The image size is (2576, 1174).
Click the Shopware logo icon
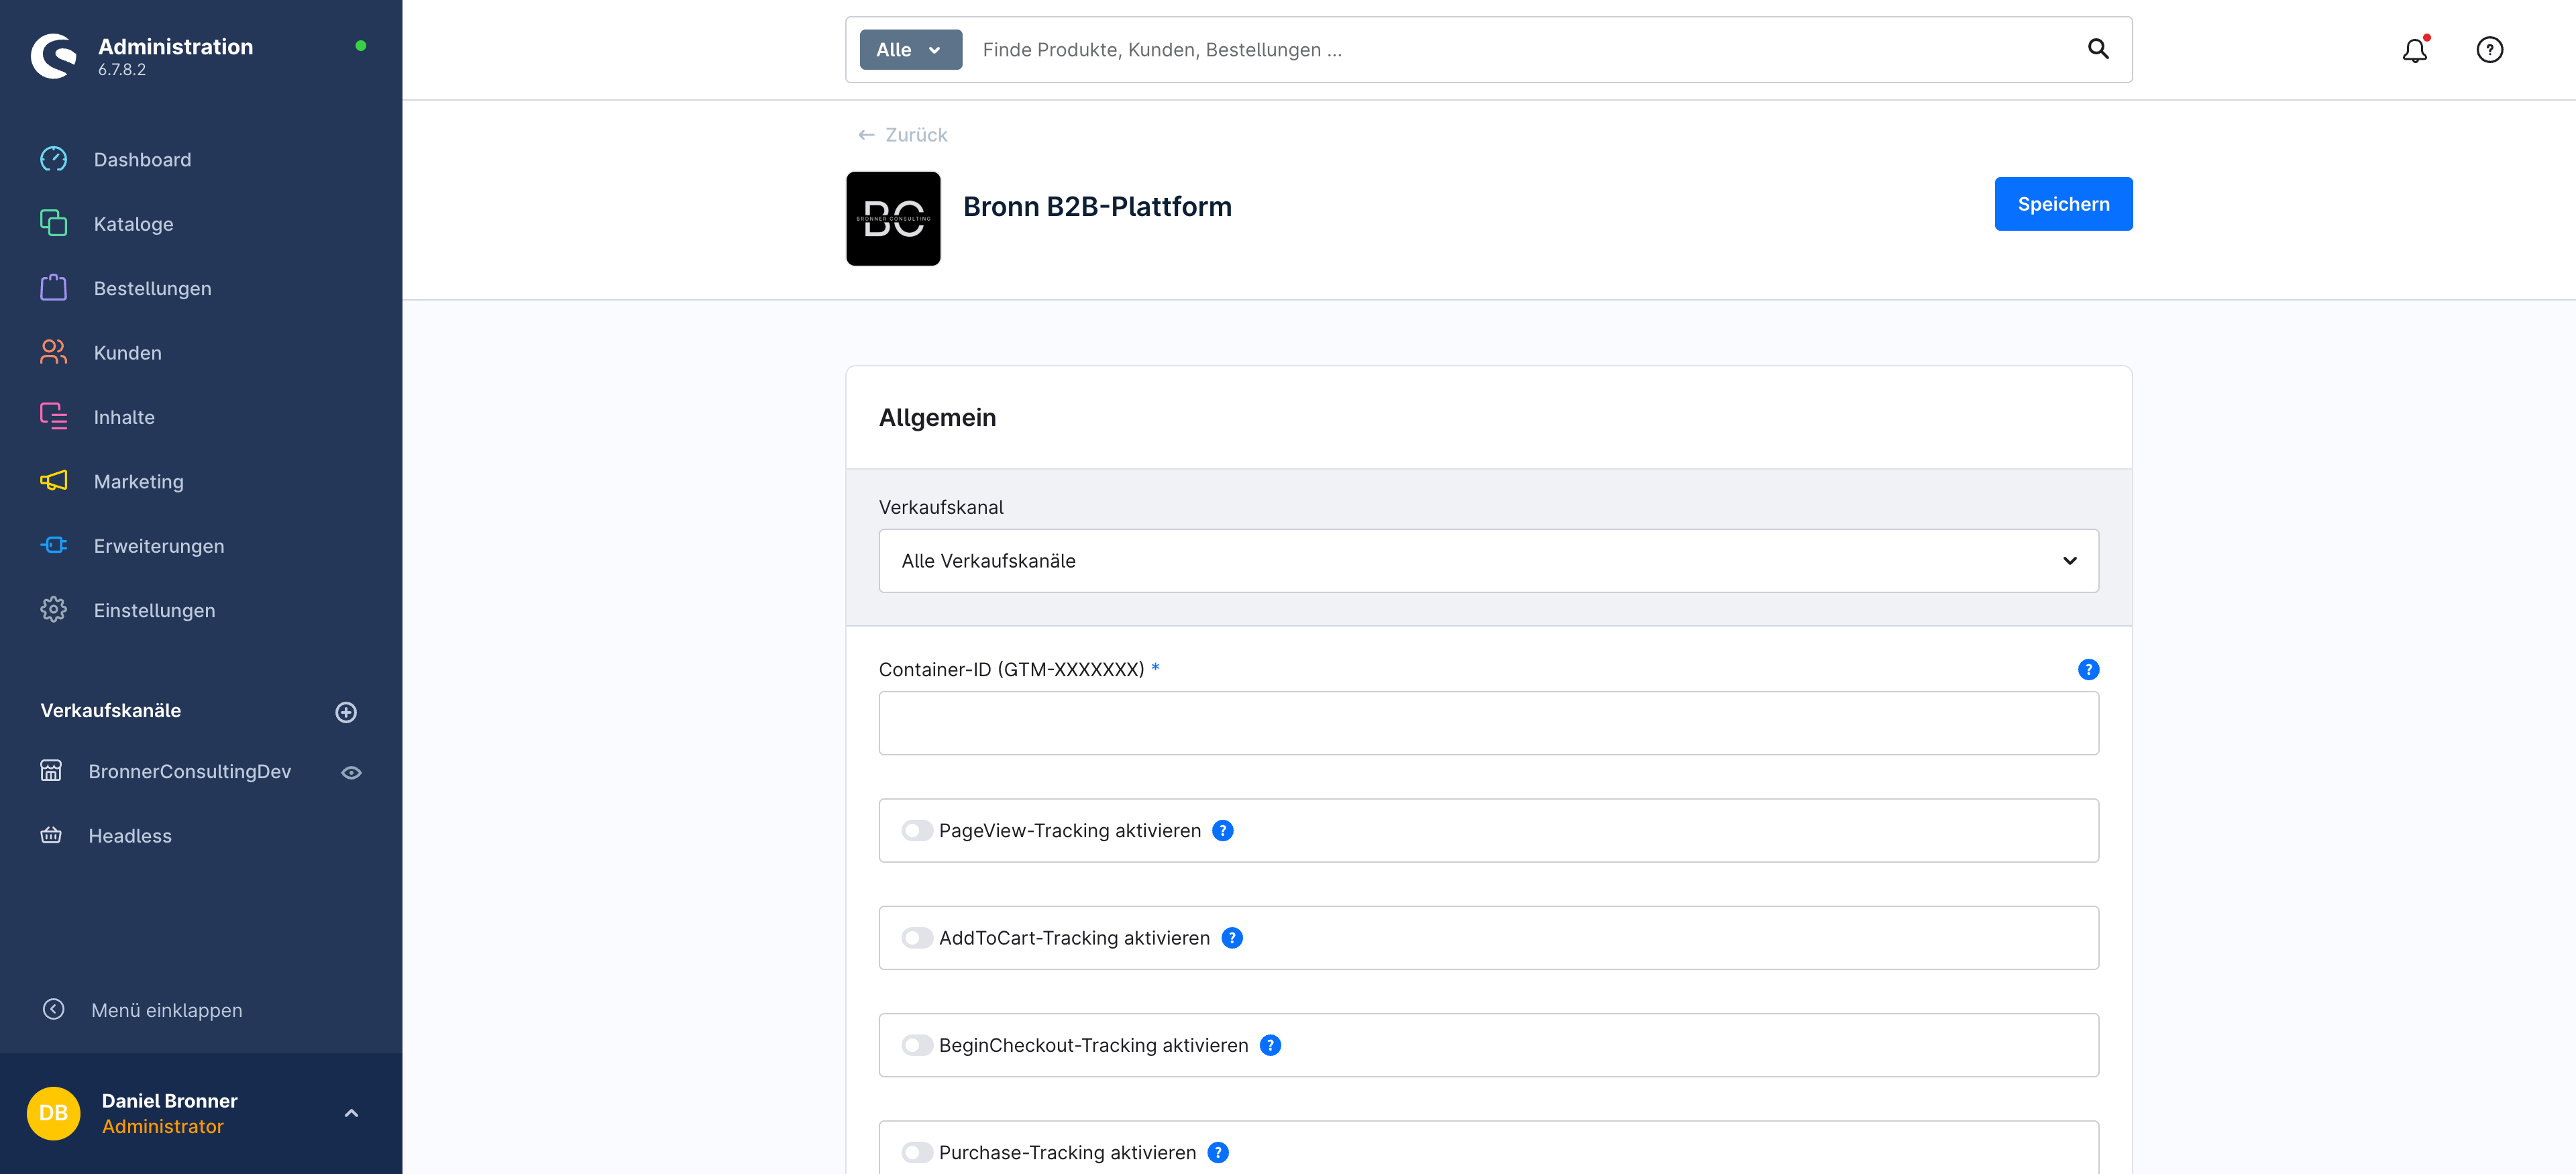(54, 56)
